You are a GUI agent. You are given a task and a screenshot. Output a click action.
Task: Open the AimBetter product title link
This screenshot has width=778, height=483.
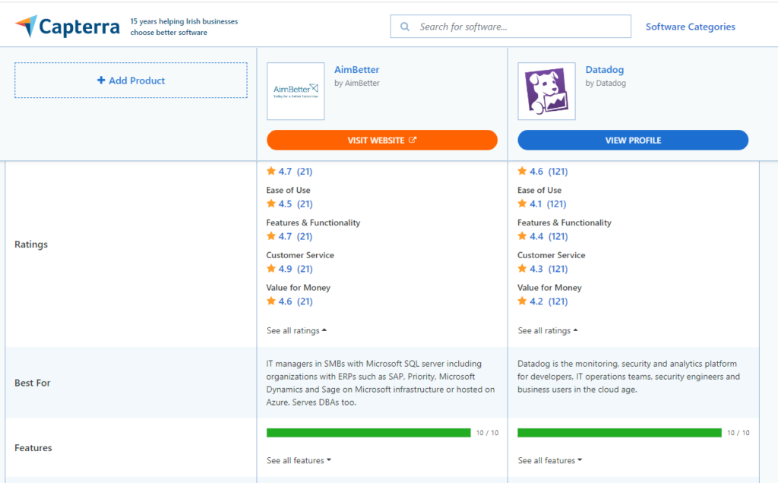click(357, 69)
